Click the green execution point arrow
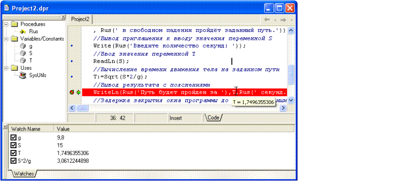This screenshot has height=181, width=407. (78, 92)
